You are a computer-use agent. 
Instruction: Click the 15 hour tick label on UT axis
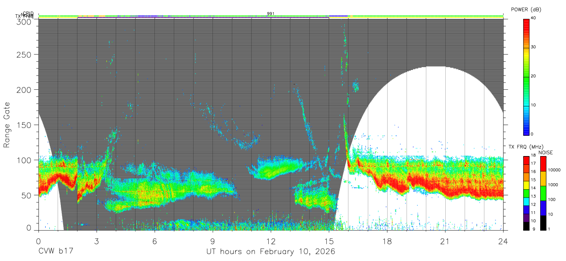pos(329,241)
